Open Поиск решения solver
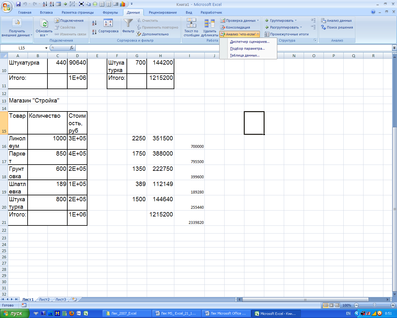Image resolution: width=397 pixels, height=318 pixels. point(337,27)
